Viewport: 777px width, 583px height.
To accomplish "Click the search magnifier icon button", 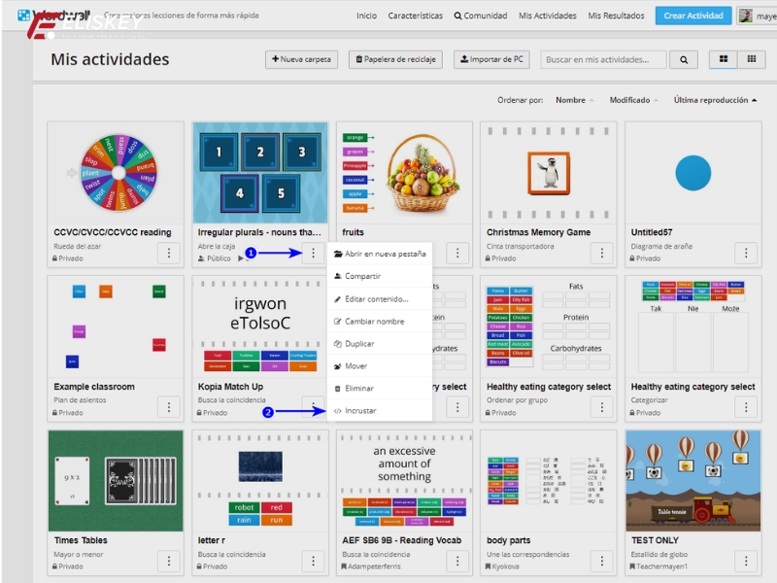I will (684, 60).
